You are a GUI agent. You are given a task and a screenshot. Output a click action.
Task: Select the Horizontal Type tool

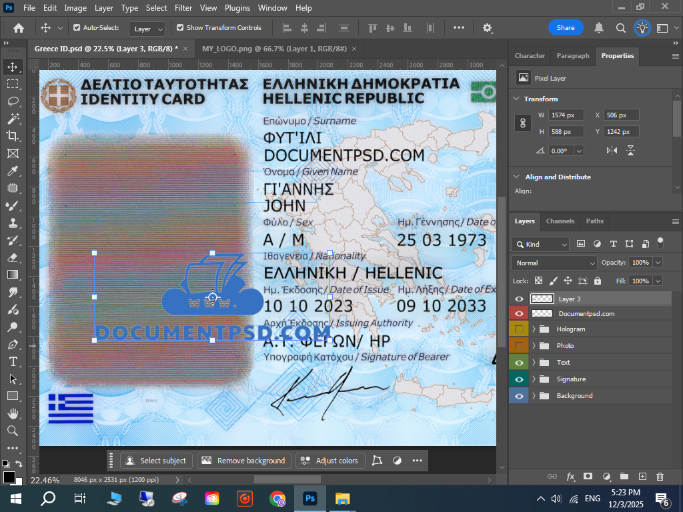(13, 361)
